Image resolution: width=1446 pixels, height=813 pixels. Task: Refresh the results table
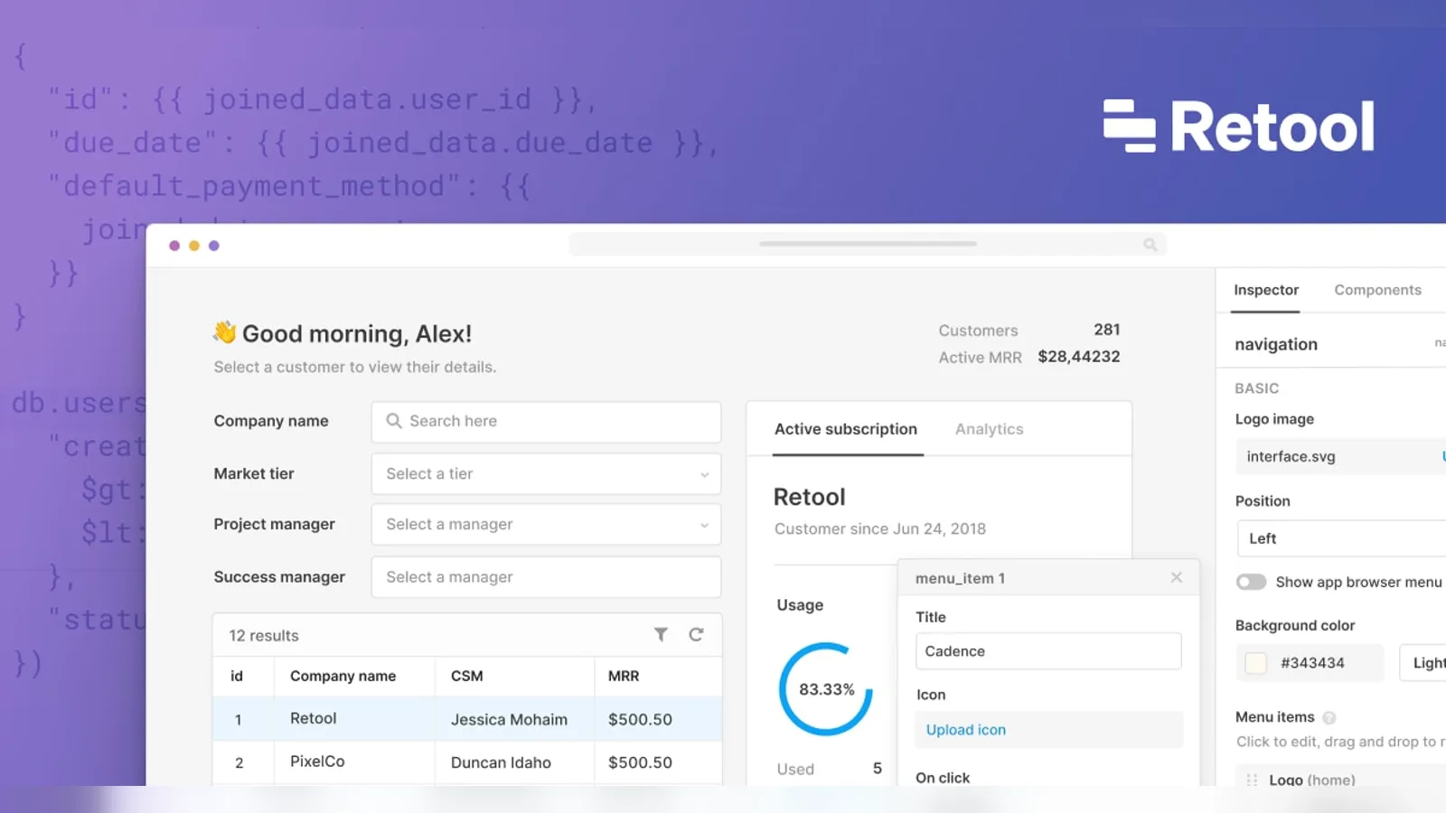click(696, 635)
